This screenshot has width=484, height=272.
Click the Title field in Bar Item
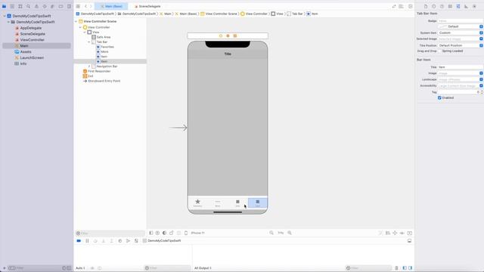(461, 67)
